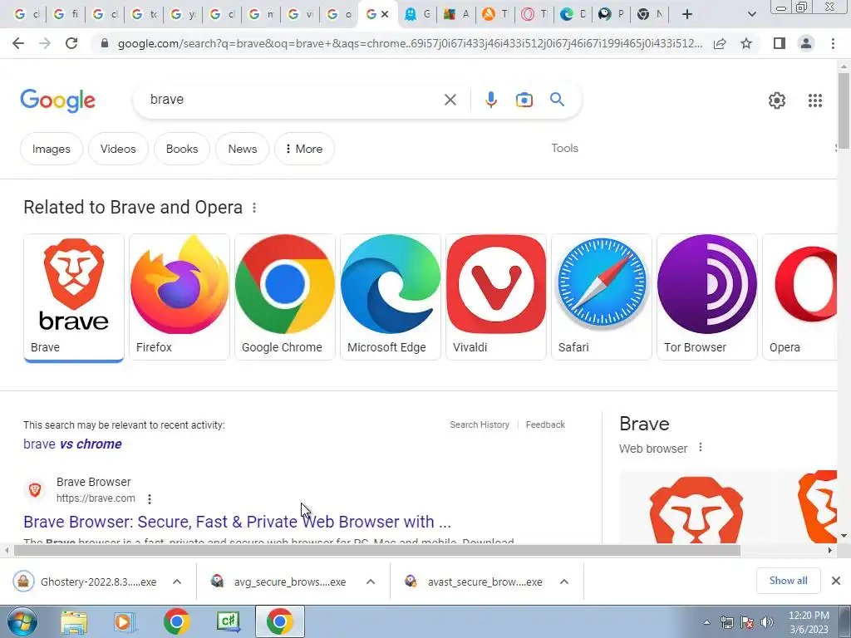Click Show all downloads button
The width and height of the screenshot is (851, 638).
[x=788, y=581]
